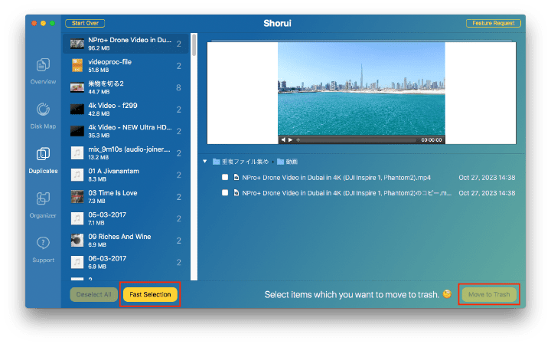The image size is (551, 344).
Task: Click the 重複ファイル集め folder icon
Action: 216,162
